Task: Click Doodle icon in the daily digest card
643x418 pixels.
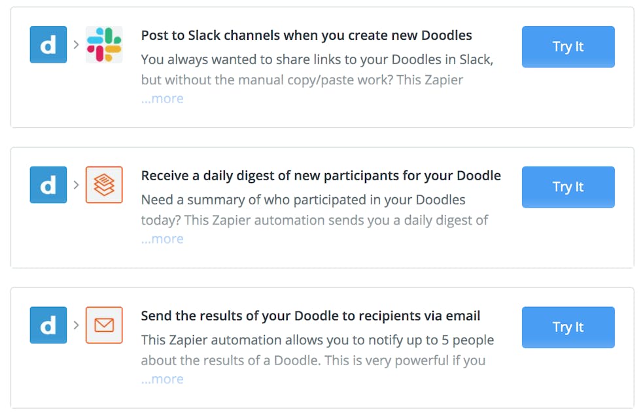Action: point(48,185)
